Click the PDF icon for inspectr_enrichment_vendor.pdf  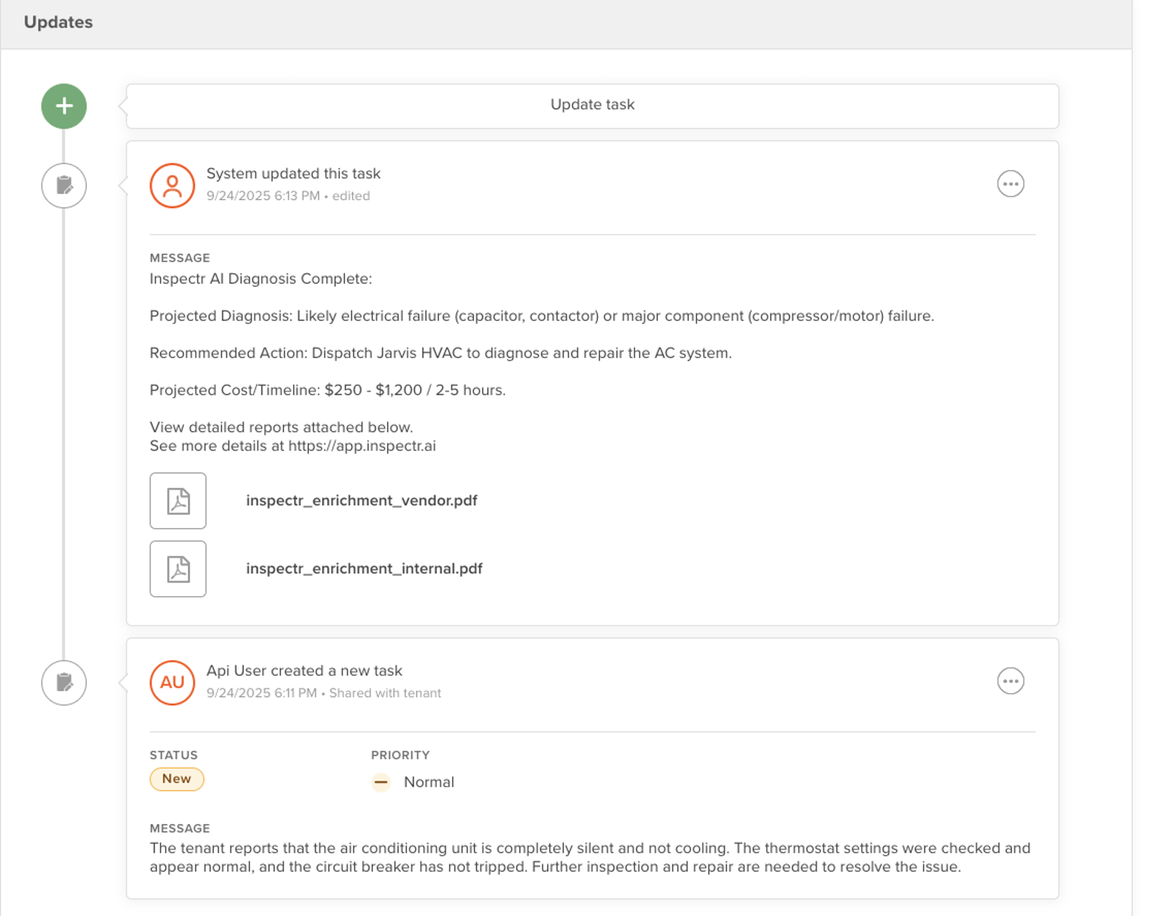(x=178, y=501)
